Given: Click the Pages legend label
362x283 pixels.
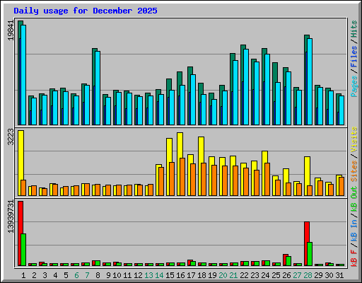Looking at the screenshot, I should click(x=354, y=86).
